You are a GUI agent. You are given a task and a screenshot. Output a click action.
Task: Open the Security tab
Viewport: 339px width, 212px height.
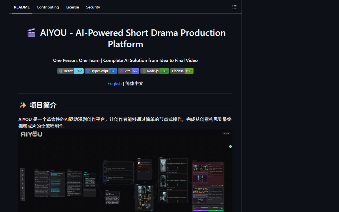(93, 7)
